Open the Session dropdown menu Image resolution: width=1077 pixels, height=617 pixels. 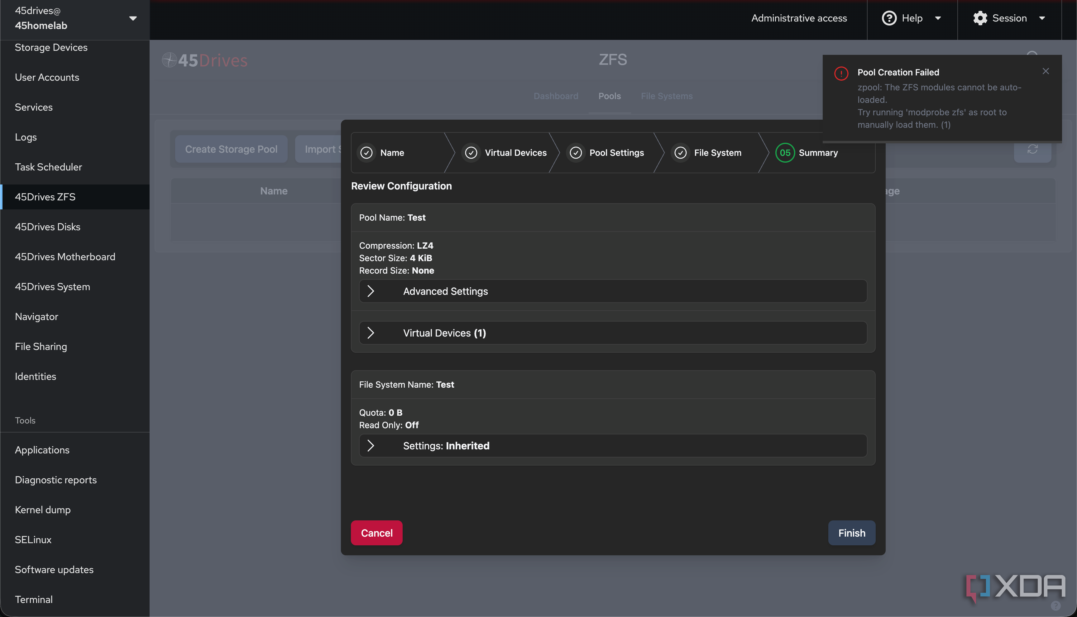click(1009, 18)
